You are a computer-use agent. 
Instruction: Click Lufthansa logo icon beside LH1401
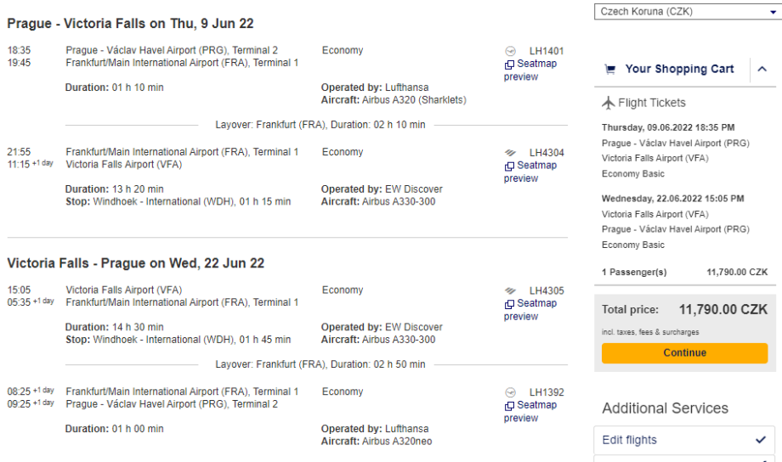pos(510,51)
